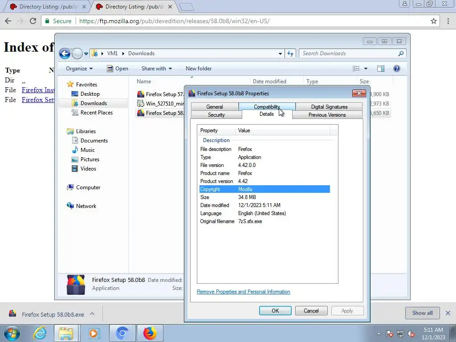Click the Explorer back navigation arrow

pyautogui.click(x=65, y=53)
